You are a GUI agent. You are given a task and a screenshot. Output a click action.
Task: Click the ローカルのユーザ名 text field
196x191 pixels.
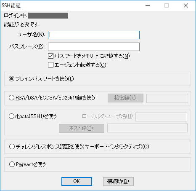pyautogui.click(x=161, y=117)
